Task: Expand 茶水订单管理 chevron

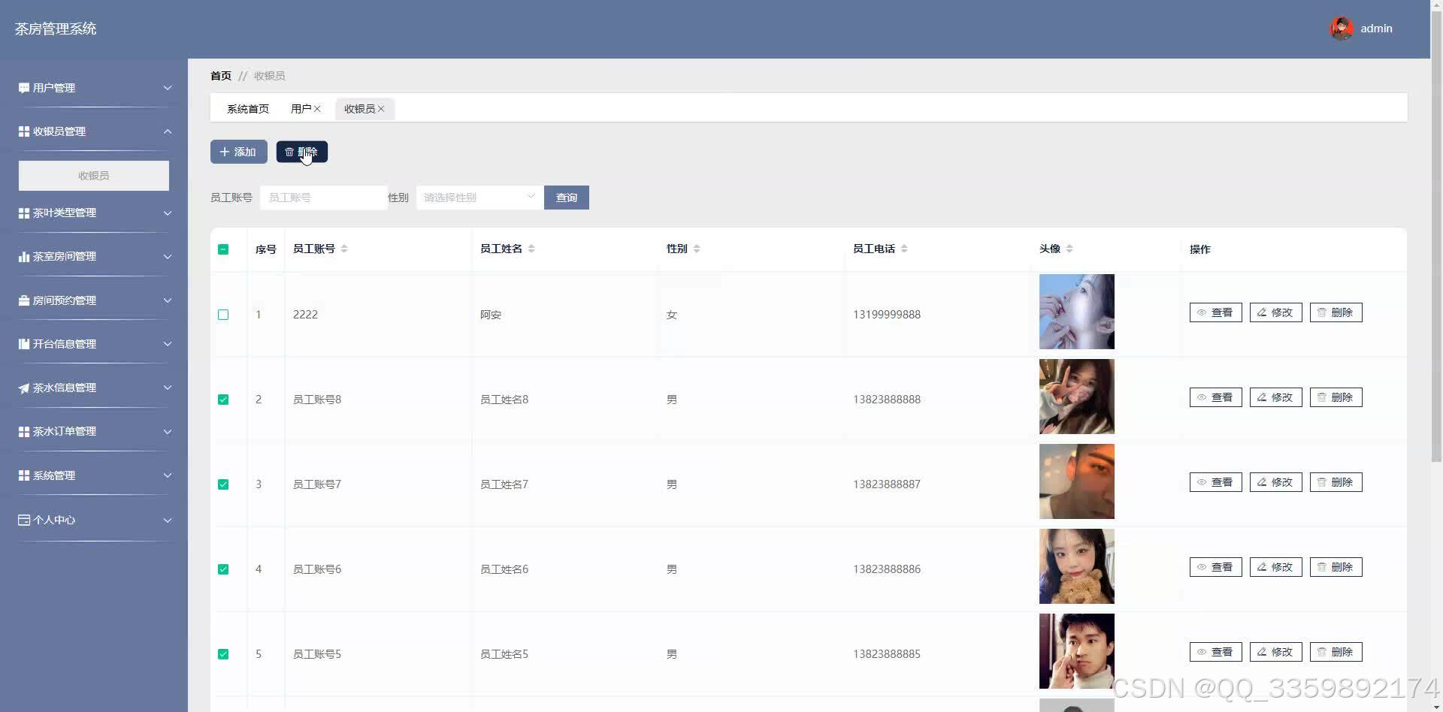Action: click(168, 432)
